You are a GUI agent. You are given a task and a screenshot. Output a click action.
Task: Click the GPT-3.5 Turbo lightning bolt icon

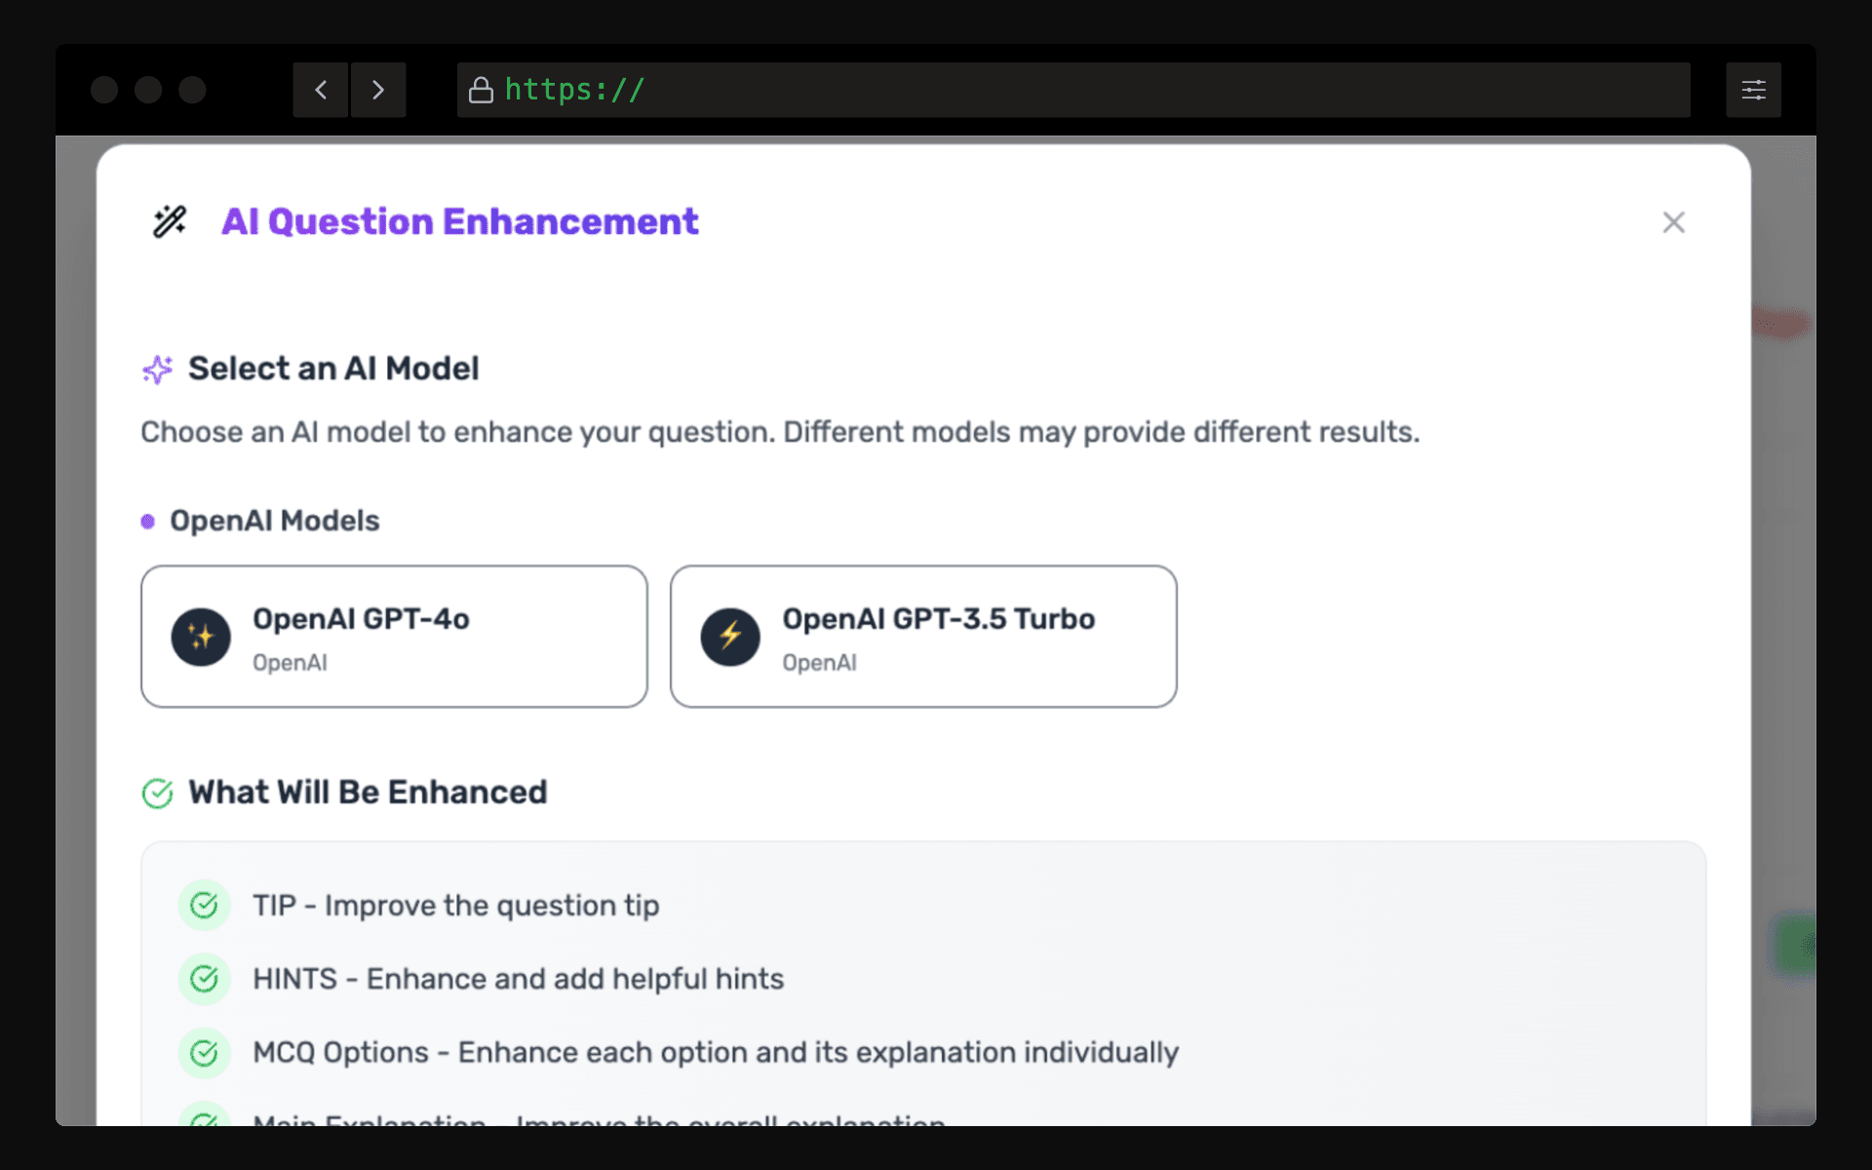pyautogui.click(x=730, y=638)
